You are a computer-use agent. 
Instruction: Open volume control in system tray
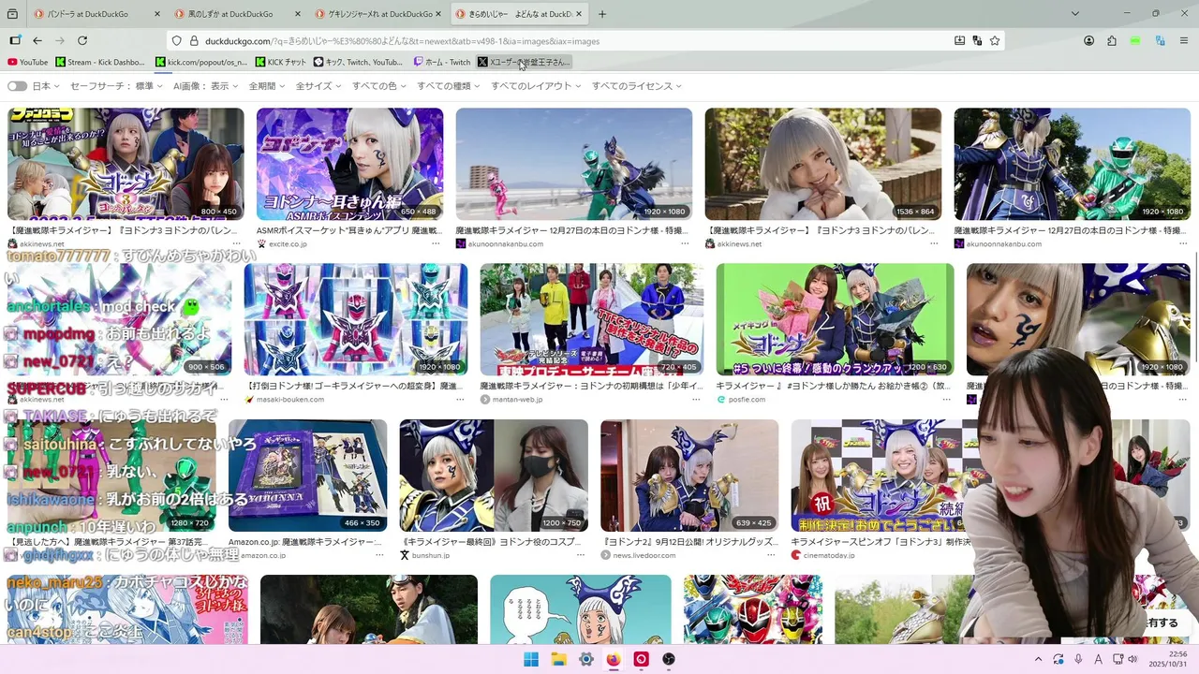tap(1132, 659)
